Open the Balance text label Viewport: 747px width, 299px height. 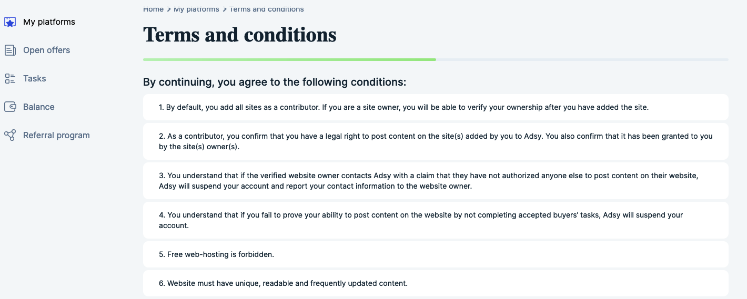point(39,107)
